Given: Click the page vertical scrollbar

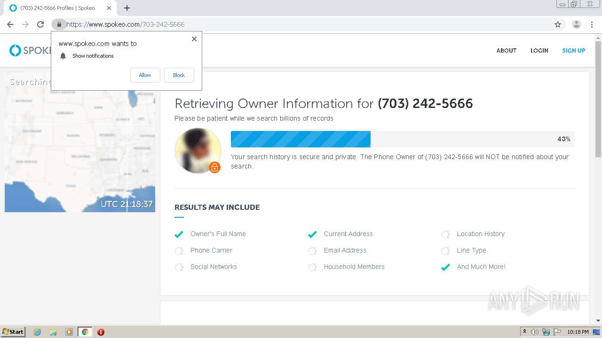Looking at the screenshot, I should (x=598, y=99).
